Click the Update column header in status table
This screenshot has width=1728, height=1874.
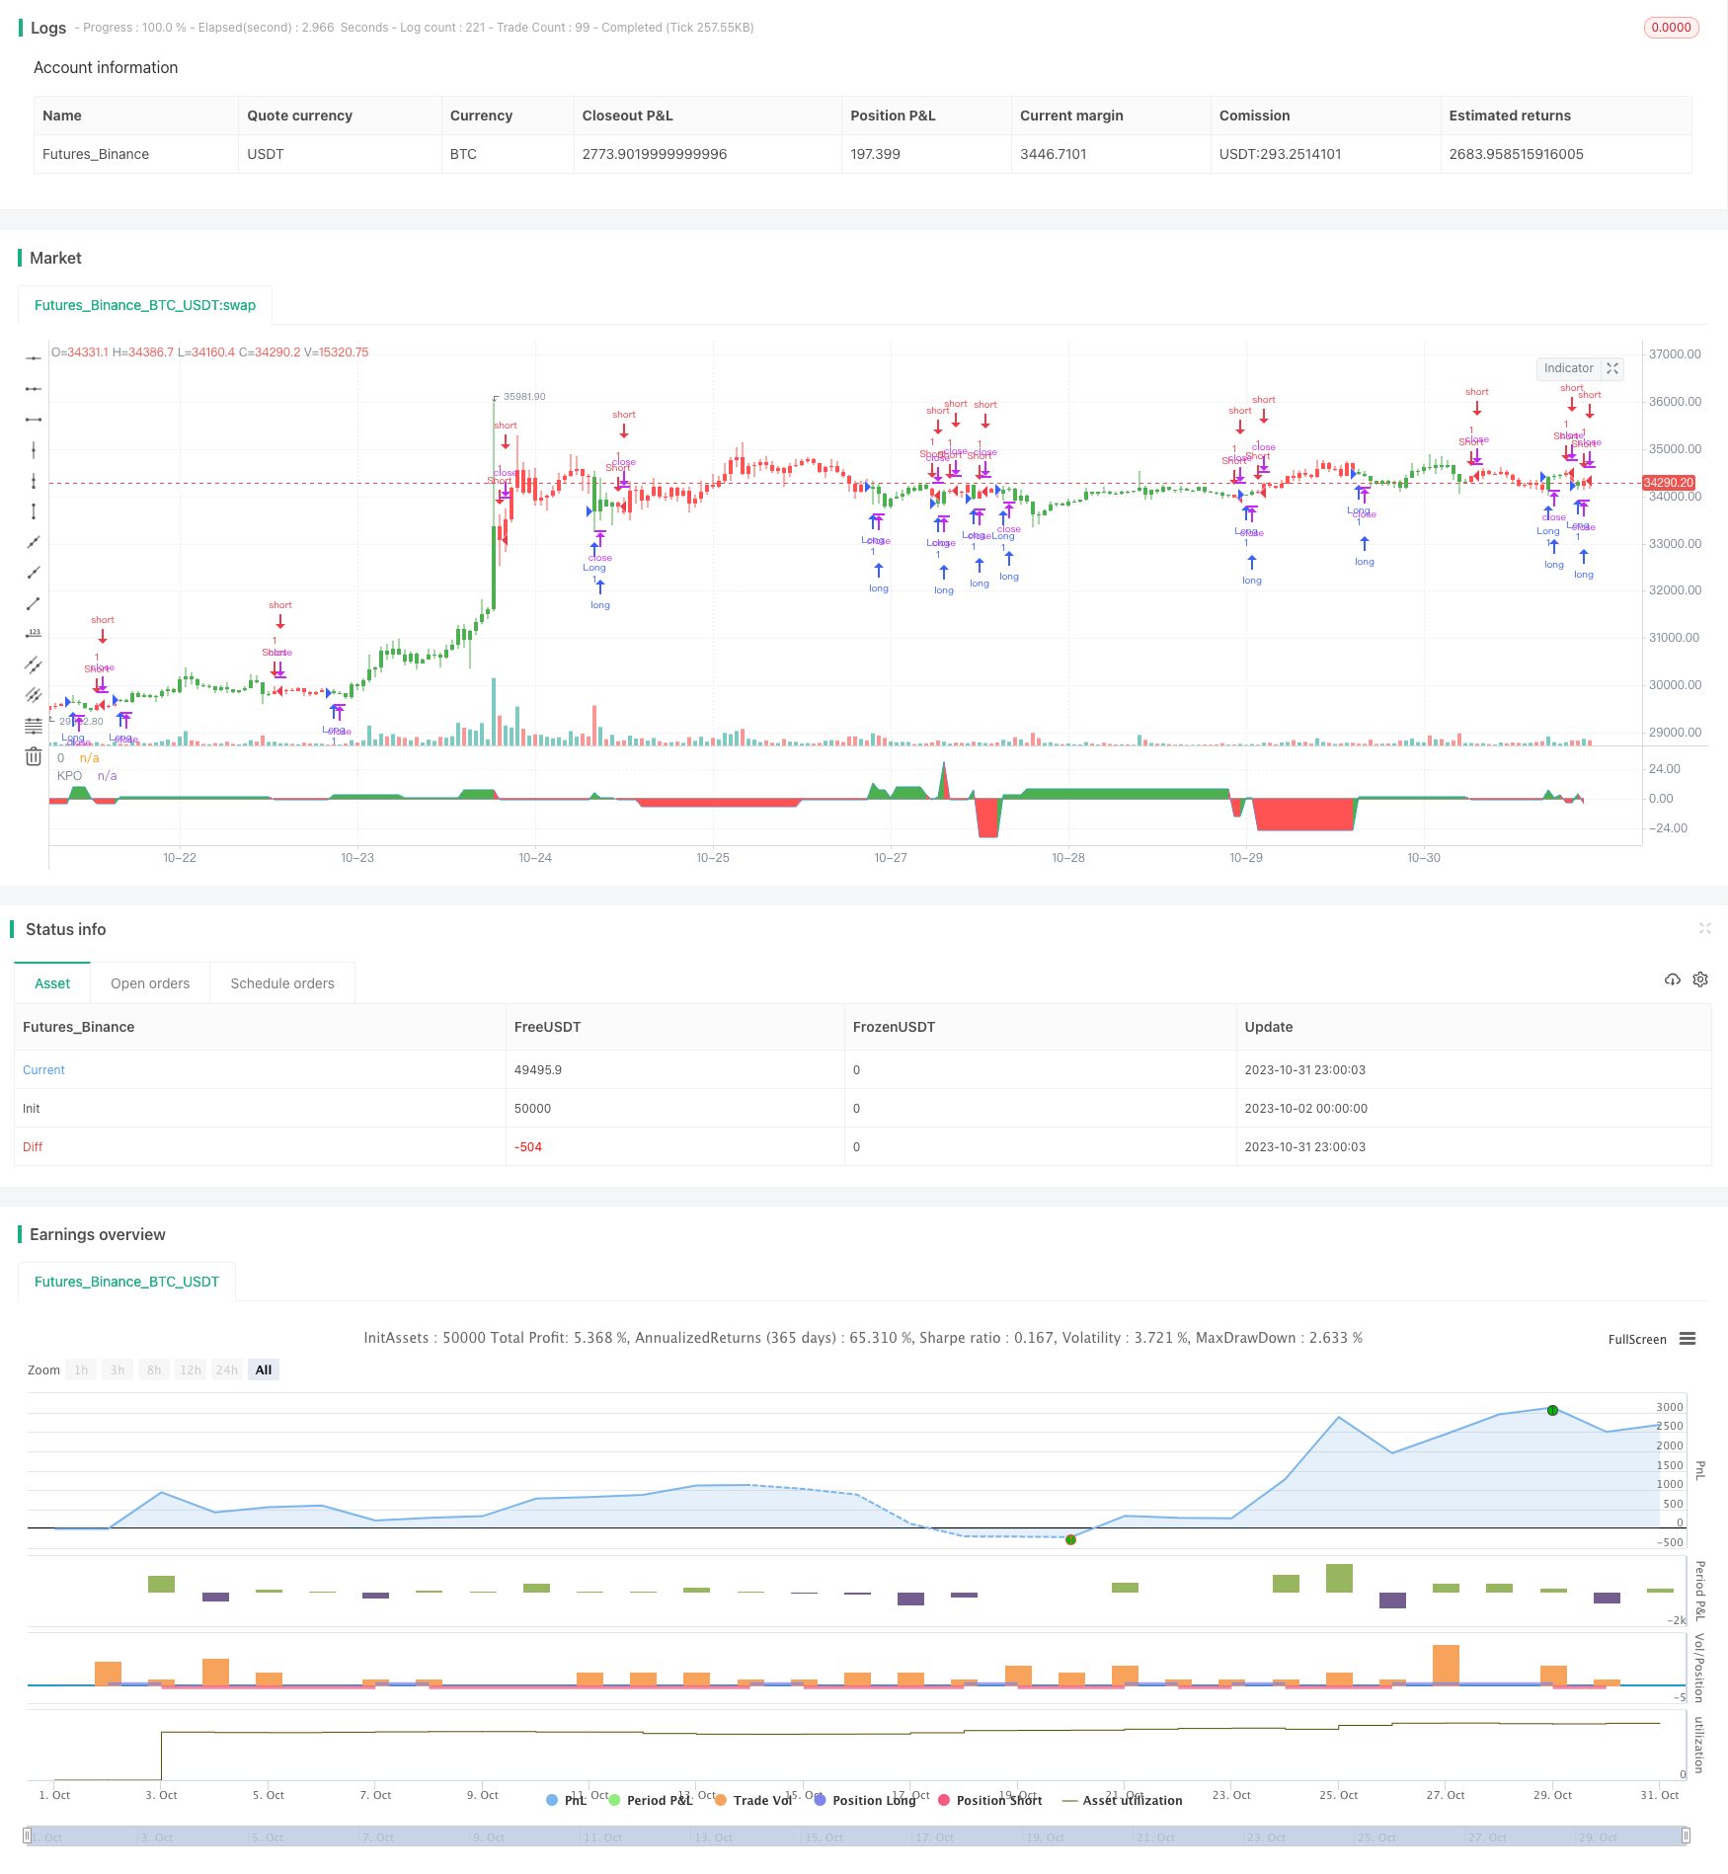[1268, 1027]
